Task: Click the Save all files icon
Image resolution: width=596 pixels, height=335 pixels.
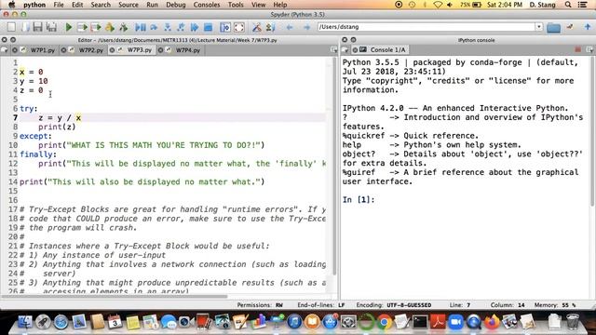Action: coord(51,27)
